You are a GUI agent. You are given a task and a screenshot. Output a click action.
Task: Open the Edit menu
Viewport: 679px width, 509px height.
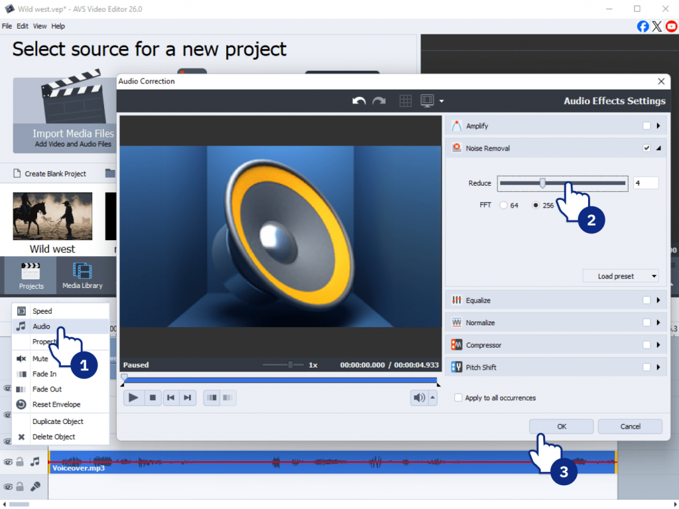23,26
